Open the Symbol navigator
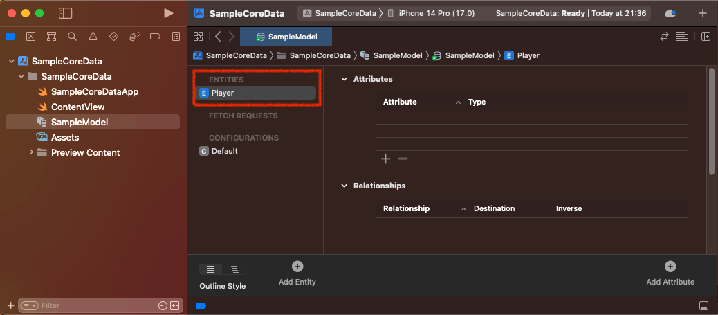This screenshot has height=315, width=718. (x=51, y=37)
